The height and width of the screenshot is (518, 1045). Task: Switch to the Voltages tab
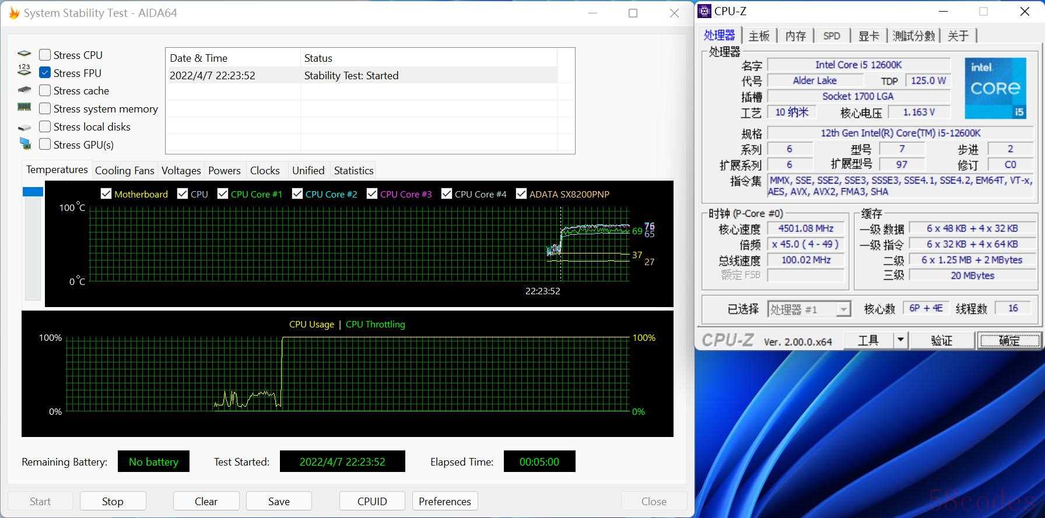tap(181, 170)
